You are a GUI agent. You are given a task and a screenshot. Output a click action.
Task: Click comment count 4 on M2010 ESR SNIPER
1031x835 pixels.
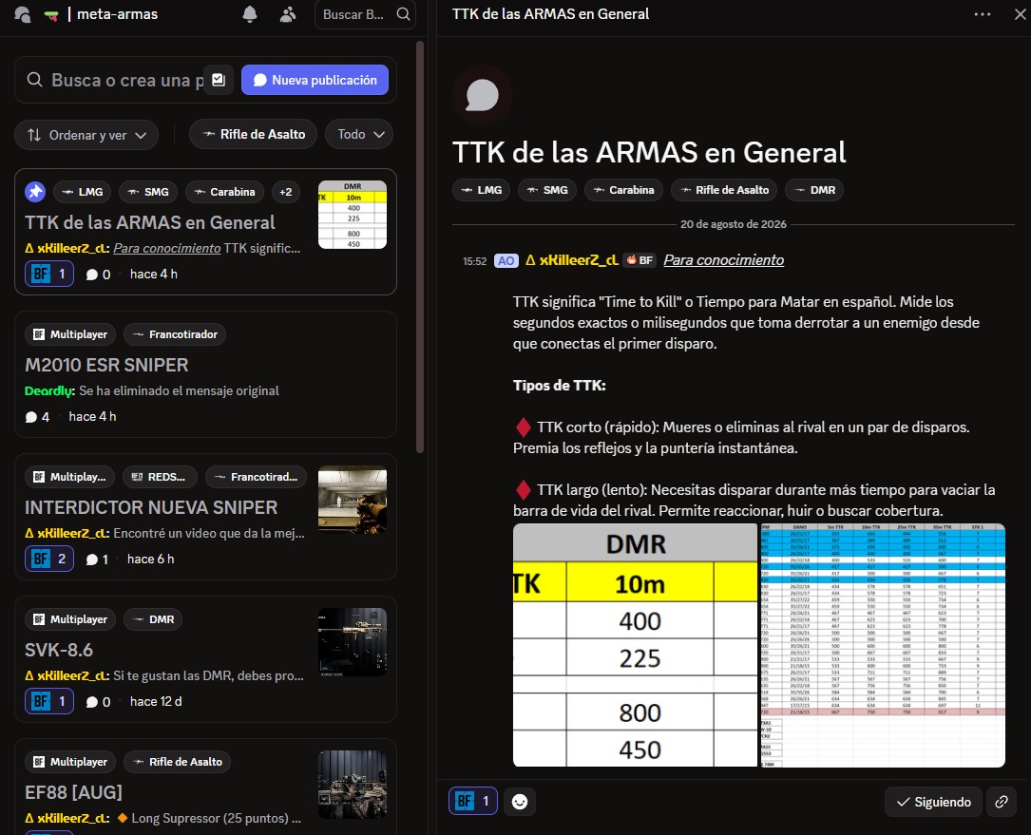37,417
